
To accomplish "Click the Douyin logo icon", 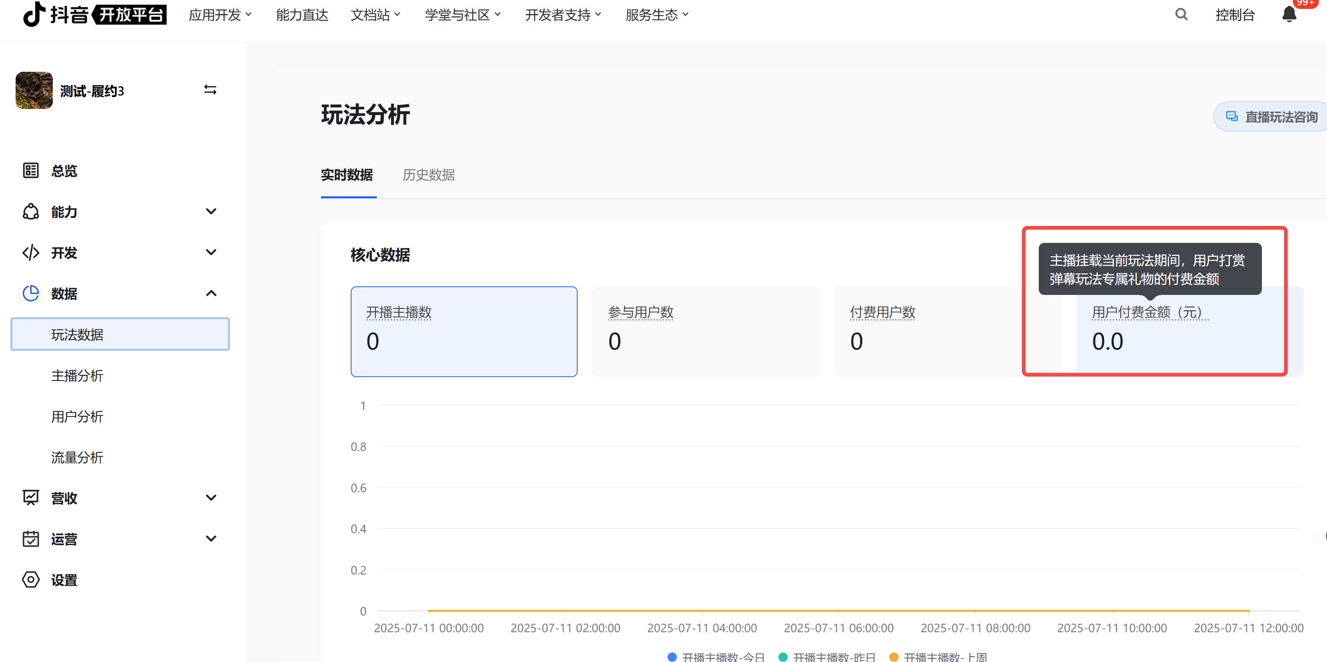I will tap(34, 14).
